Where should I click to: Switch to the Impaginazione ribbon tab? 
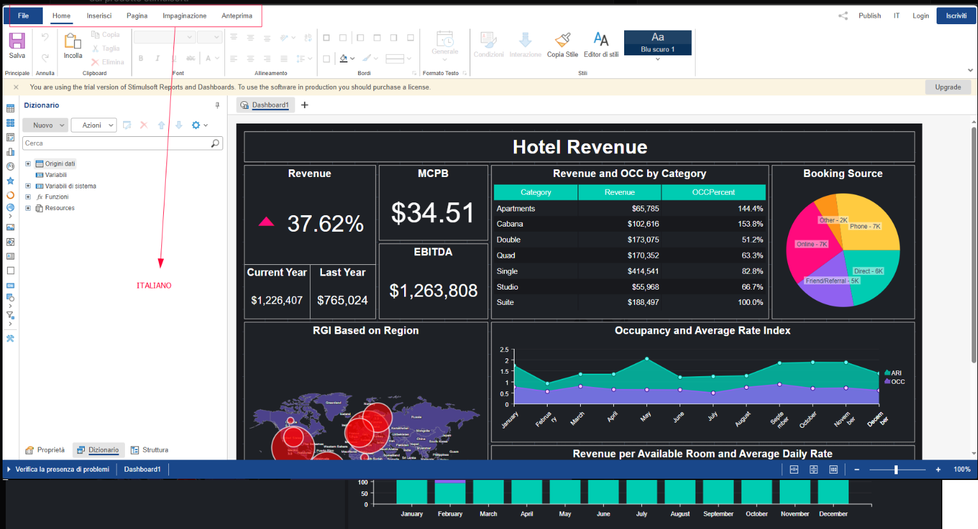click(x=184, y=16)
